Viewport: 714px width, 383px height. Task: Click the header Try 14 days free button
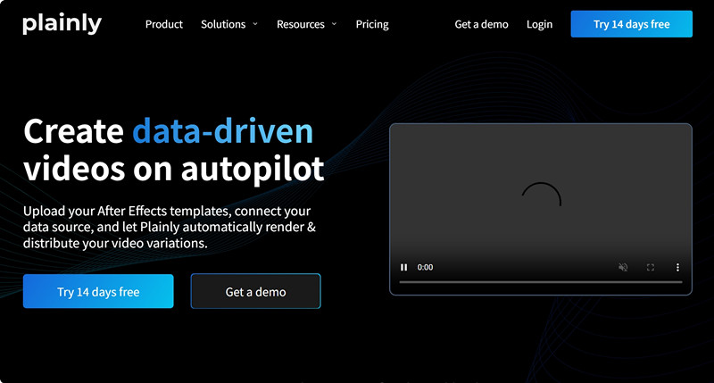pyautogui.click(x=632, y=24)
